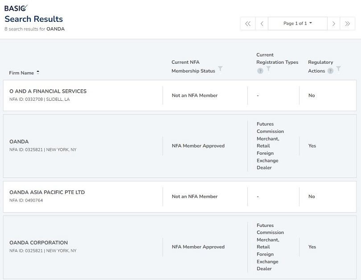Click NFA ID 0332708 Slidell, LA text
The image size is (361, 280).
(x=39, y=99)
